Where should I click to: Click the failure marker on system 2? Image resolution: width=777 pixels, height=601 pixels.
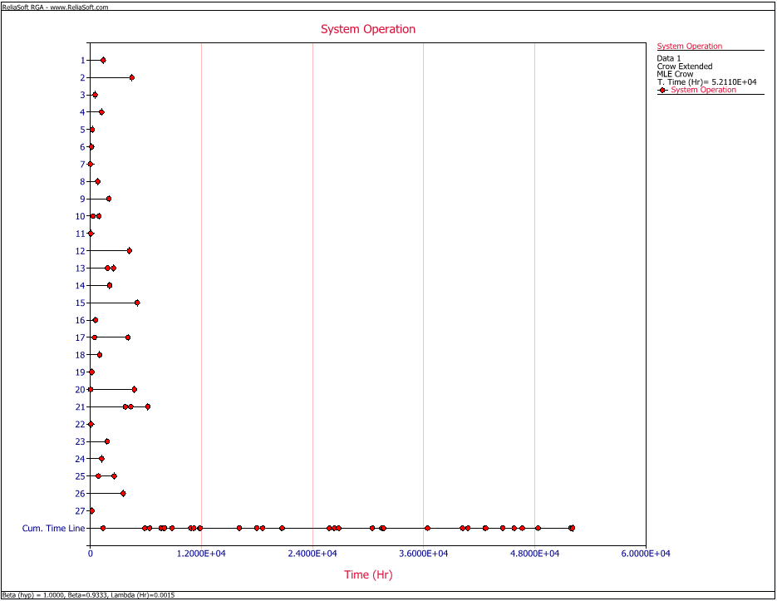[131, 77]
